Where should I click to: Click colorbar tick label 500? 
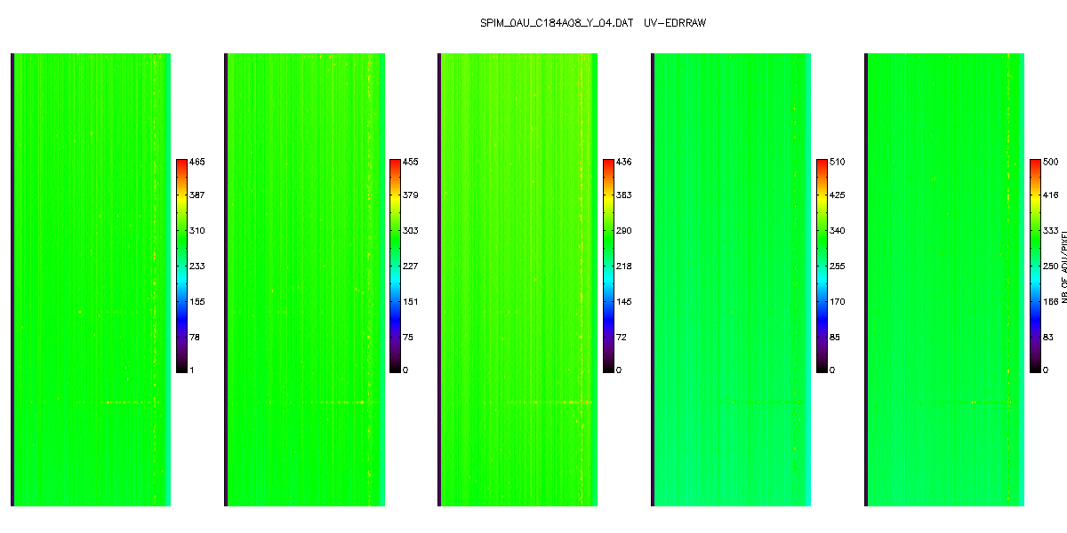[x=1051, y=163]
